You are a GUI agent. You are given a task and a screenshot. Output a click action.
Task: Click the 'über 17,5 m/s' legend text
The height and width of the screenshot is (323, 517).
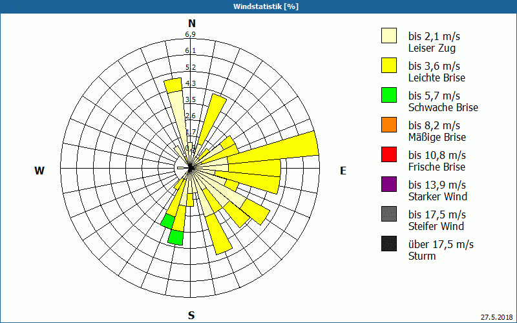[441, 244]
